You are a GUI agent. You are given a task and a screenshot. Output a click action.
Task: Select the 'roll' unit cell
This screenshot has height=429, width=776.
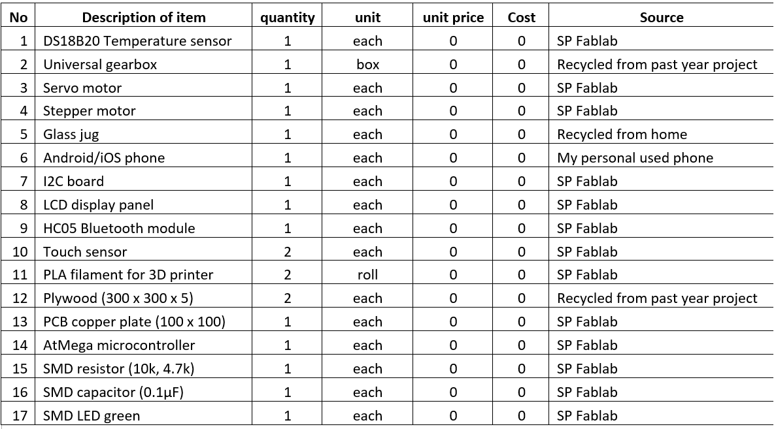tap(367, 275)
